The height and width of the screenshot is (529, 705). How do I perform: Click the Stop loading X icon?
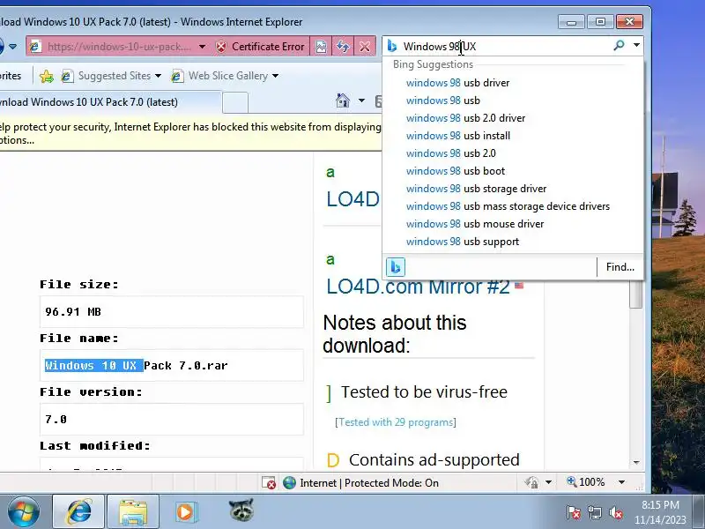tap(365, 47)
